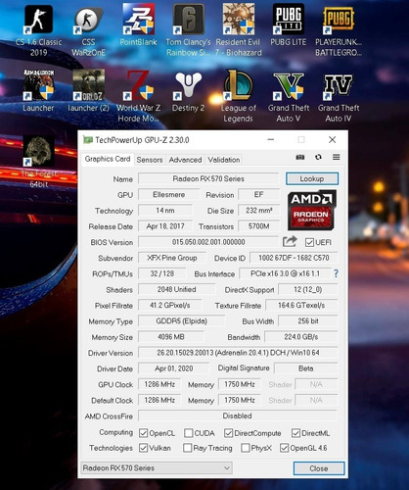The height and width of the screenshot is (490, 409).
Task: Click the Texture Fillrate value 164.6 GTexel/s
Action: (x=301, y=306)
